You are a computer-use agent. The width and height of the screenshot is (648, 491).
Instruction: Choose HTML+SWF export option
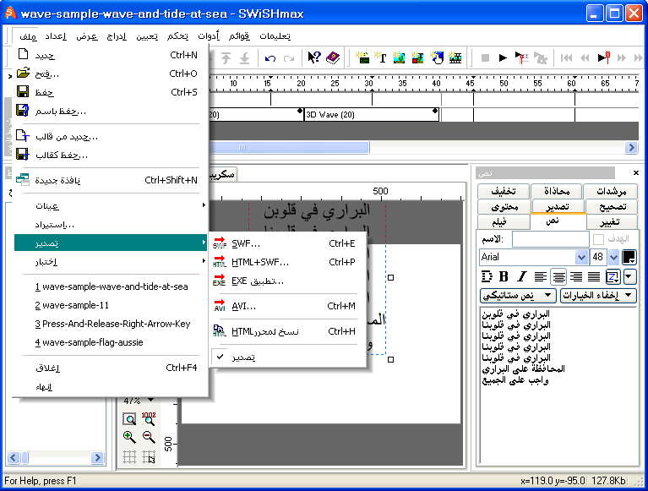tap(288, 262)
